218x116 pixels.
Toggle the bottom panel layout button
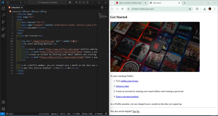tap(84, 3)
